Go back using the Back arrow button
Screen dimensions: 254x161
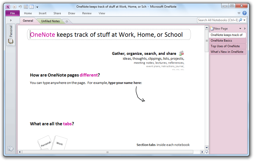coord(15,7)
